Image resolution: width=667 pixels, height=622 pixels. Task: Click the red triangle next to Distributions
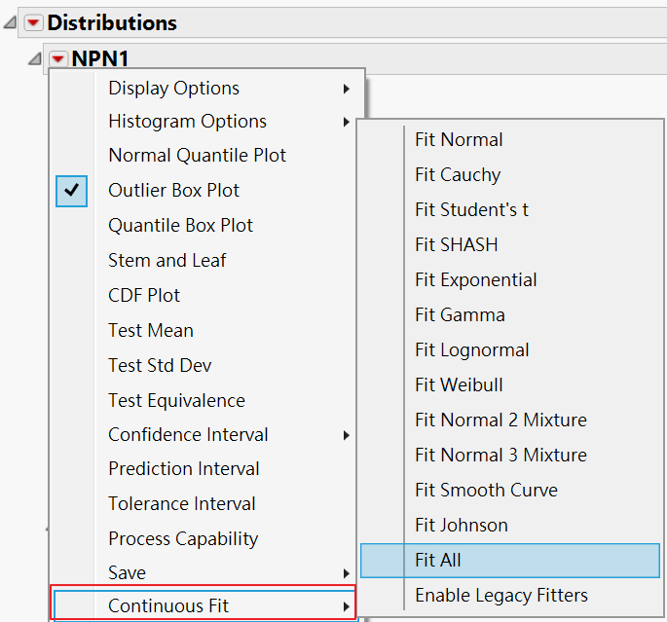pyautogui.click(x=34, y=22)
